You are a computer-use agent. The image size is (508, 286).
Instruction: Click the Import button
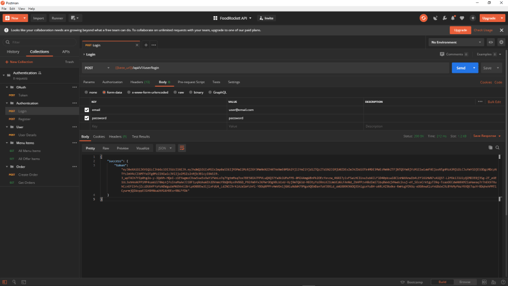pos(38,18)
